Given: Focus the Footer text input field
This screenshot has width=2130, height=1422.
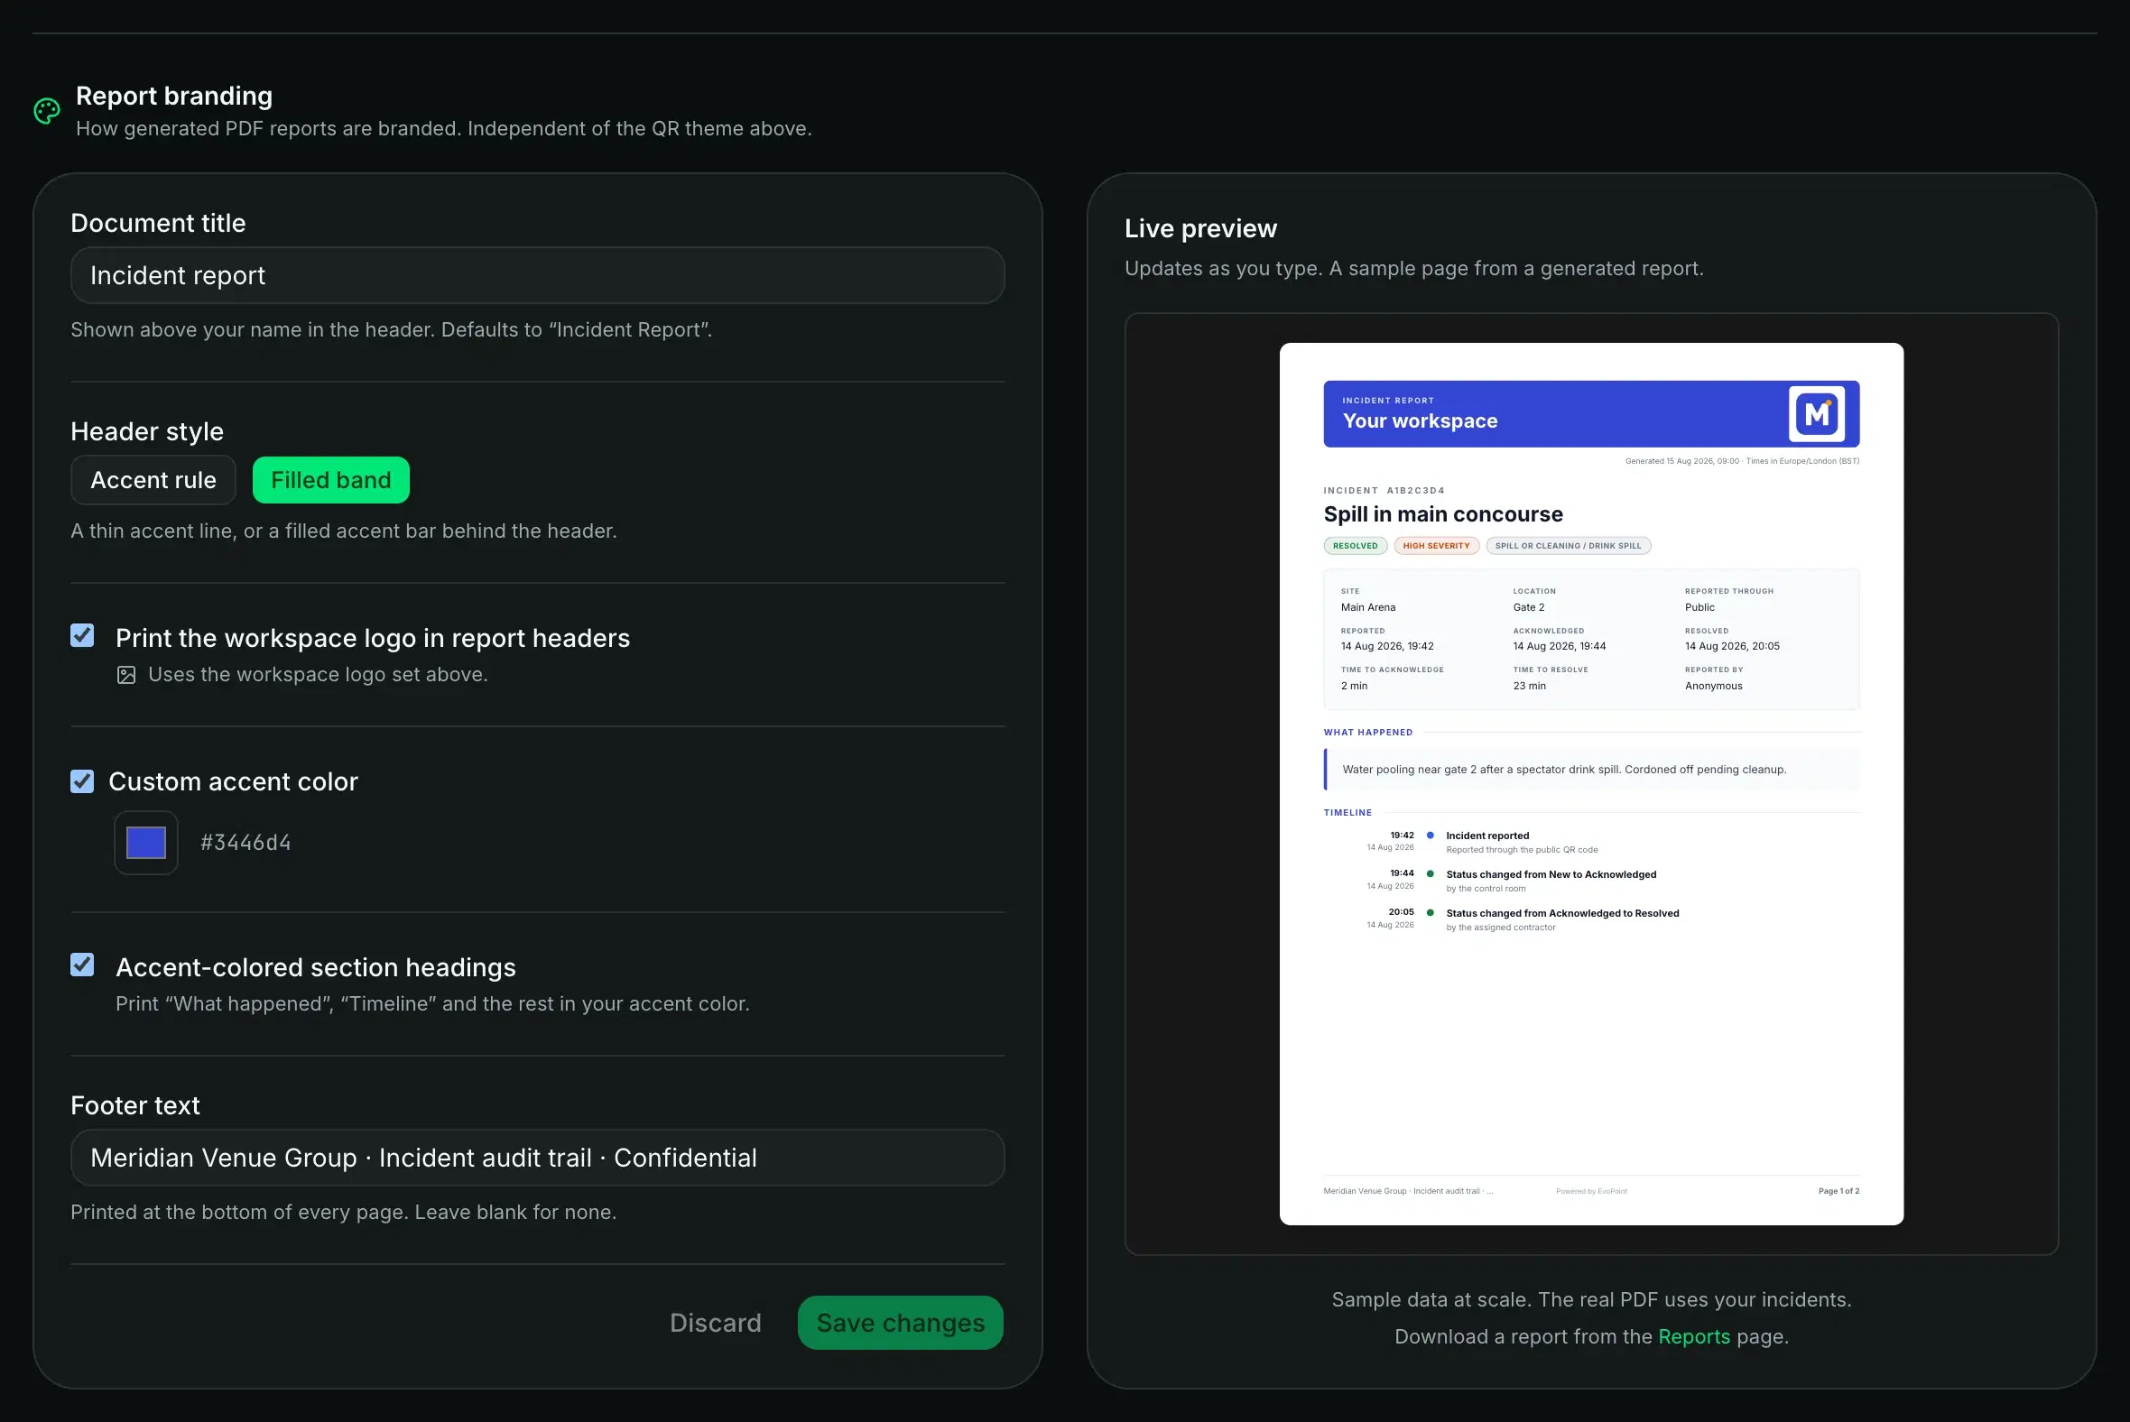Looking at the screenshot, I should coord(538,1159).
